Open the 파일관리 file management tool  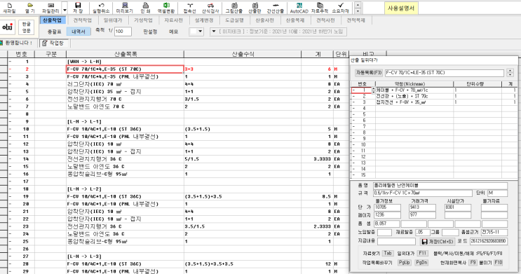point(50,8)
